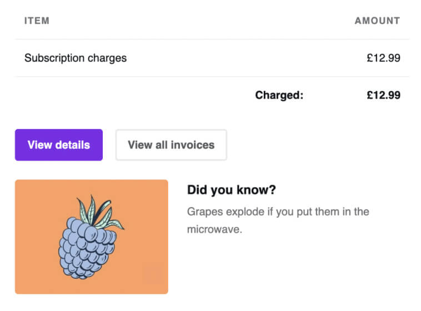The image size is (421, 311).
Task: Click the Subscription charges line item
Action: (76, 58)
